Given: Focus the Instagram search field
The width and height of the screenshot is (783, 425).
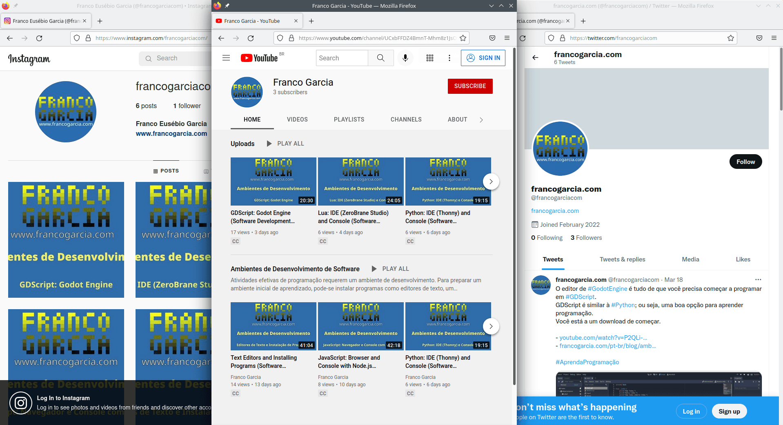Looking at the screenshot, I should (176, 58).
